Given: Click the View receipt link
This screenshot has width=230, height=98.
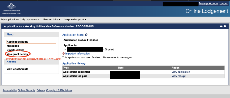Looking at the screenshot, I should 179,76.
